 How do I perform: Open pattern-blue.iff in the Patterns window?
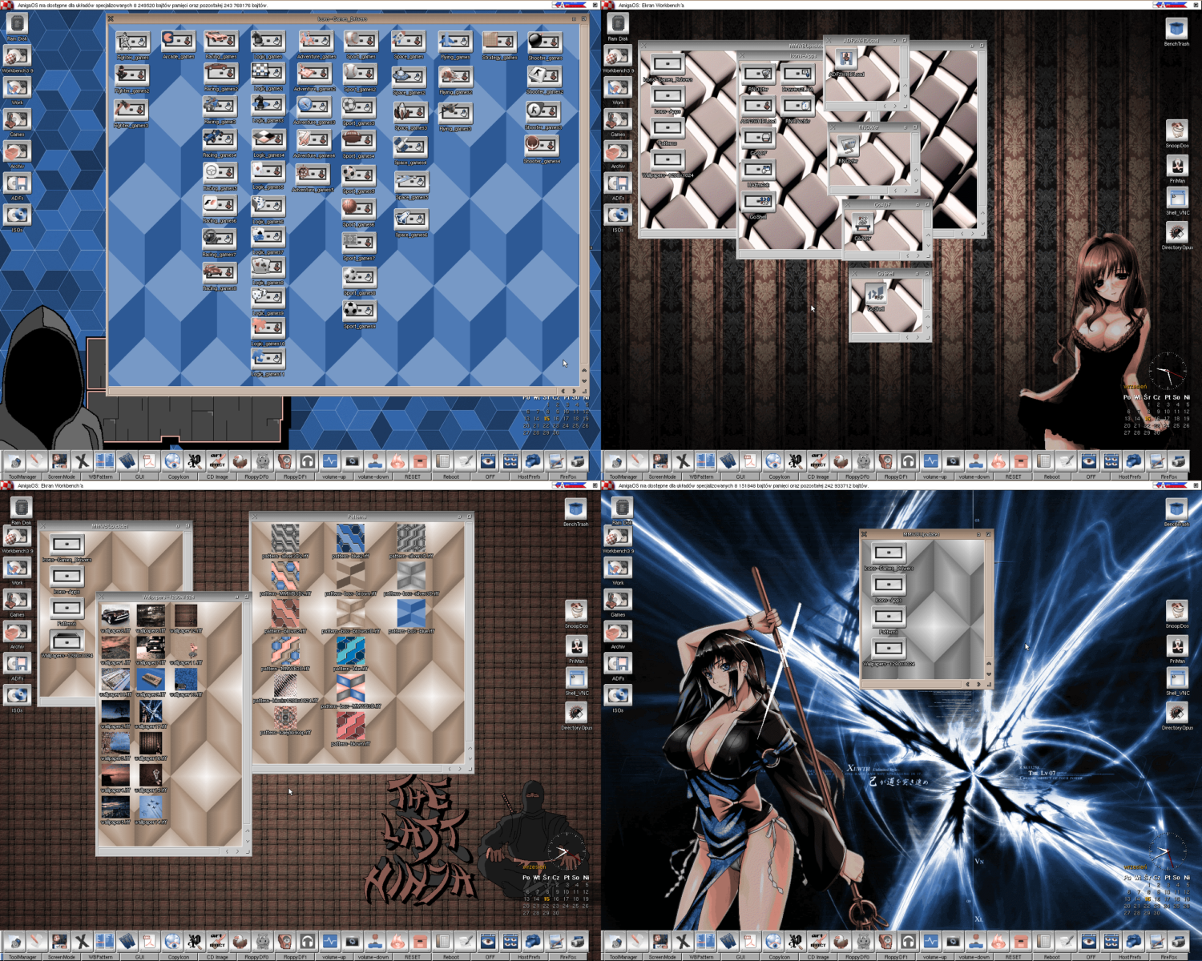[350, 651]
